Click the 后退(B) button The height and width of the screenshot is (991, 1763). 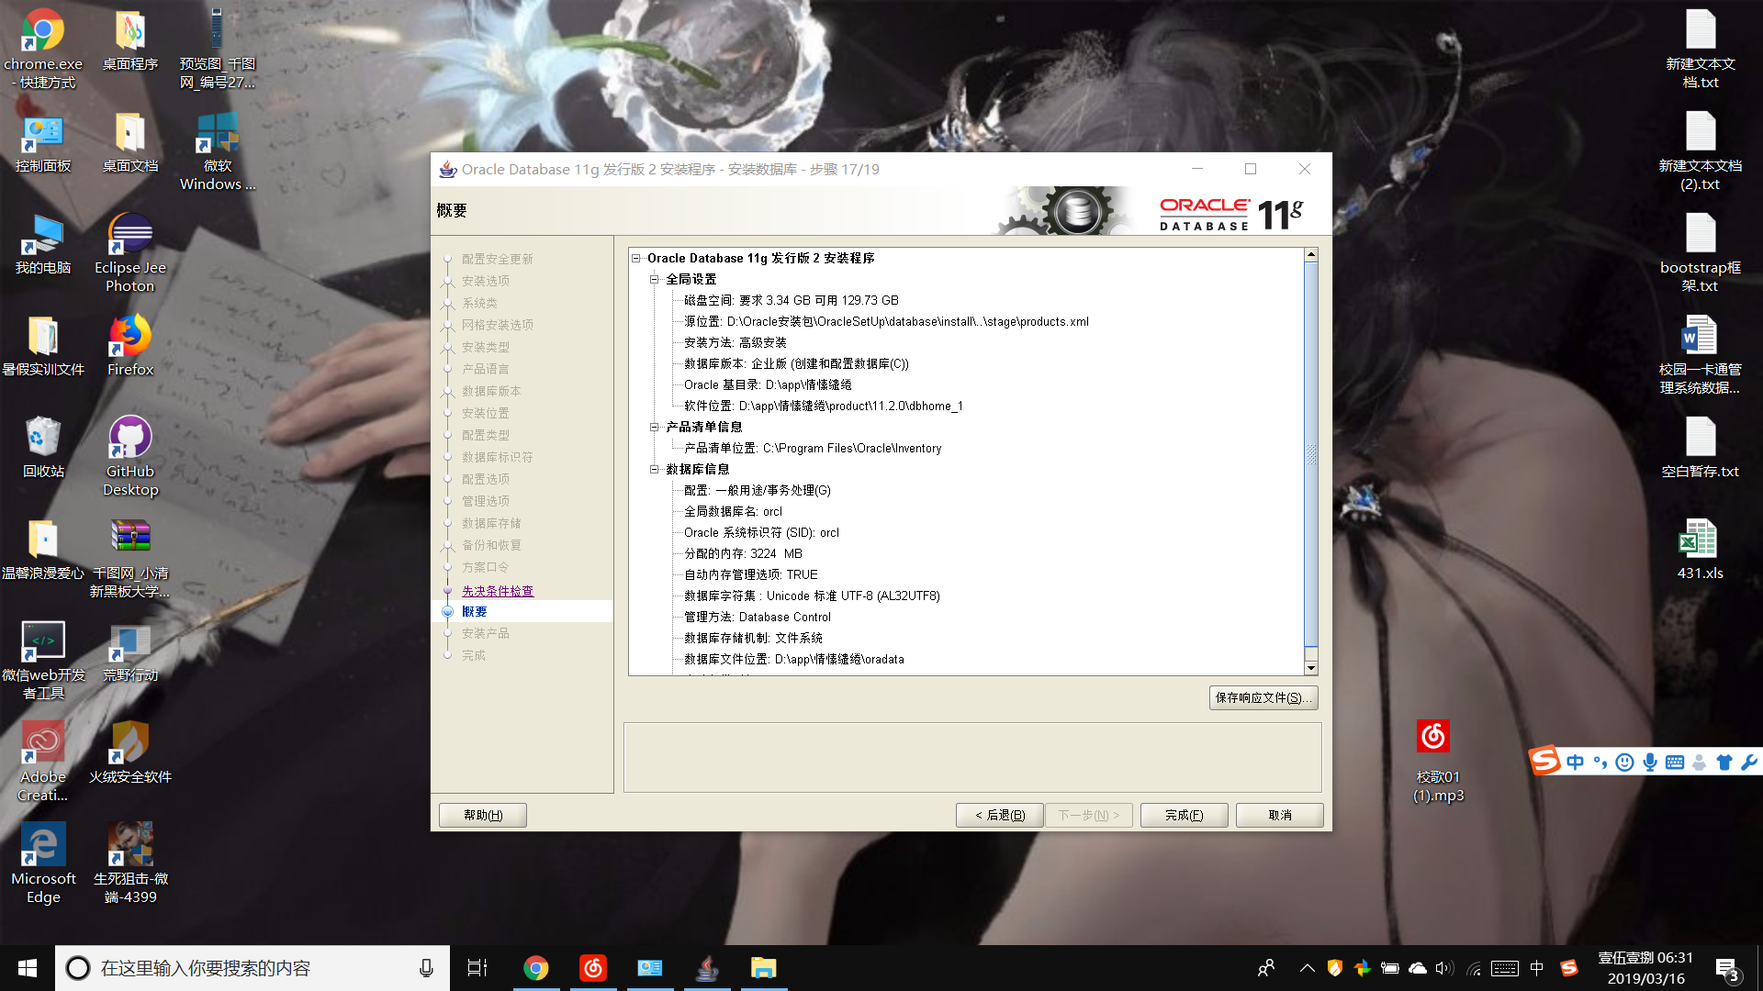999,815
